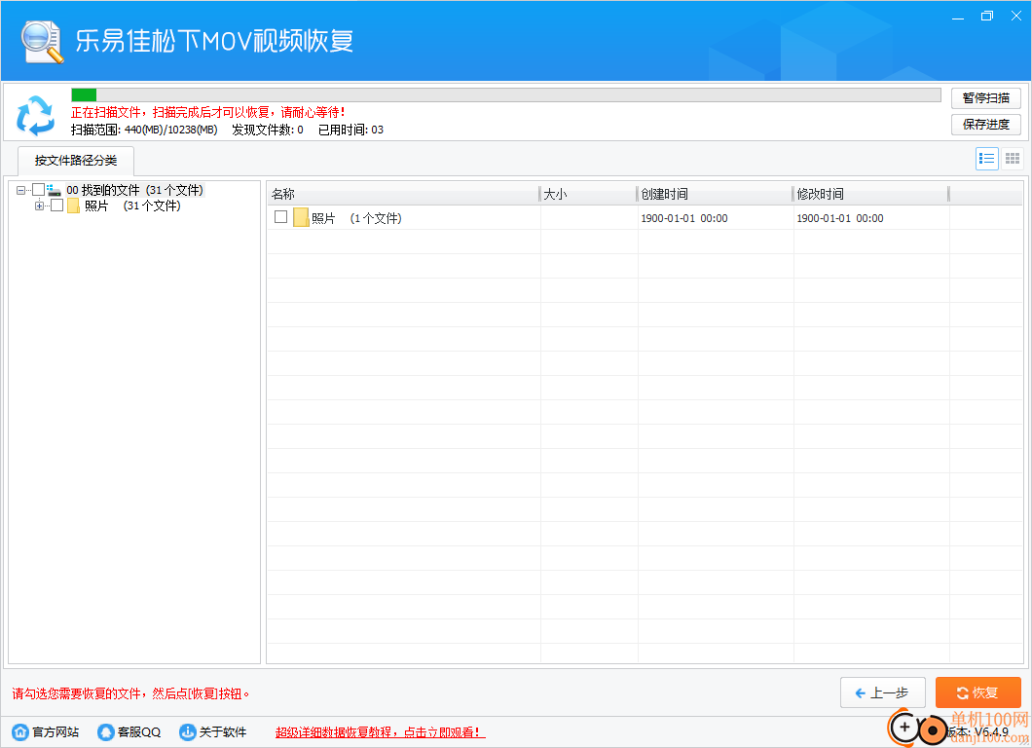Open the 关于软件 link
Screen dimensions: 1032x748
[x=223, y=732]
